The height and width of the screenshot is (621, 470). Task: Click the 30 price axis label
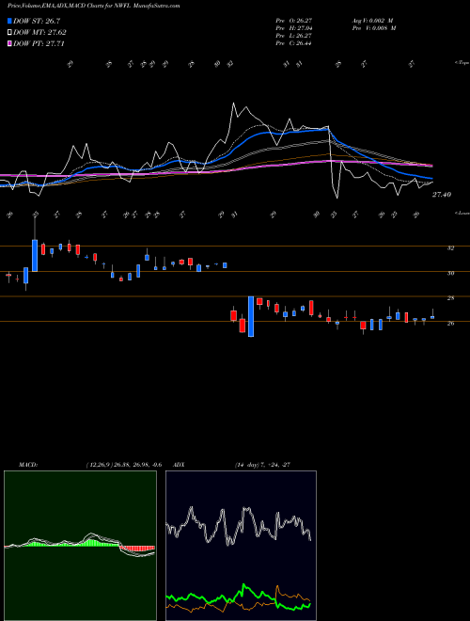450,273
